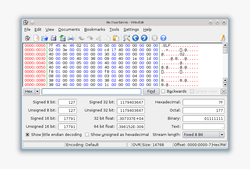250x169 pixels.
Task: Check the Backwards search option
Action: click(163, 91)
